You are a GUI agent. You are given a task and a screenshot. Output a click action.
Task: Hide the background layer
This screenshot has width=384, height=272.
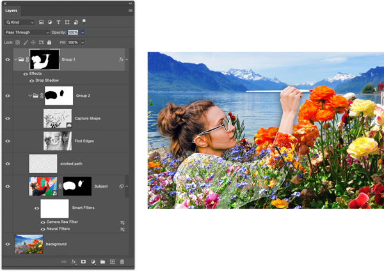tap(8, 244)
